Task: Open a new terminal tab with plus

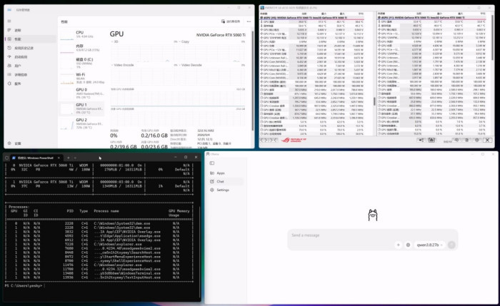Action: tap(69, 158)
